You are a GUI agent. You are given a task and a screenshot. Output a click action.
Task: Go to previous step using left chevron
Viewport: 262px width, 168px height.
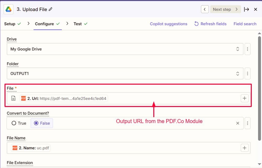[x=205, y=9]
